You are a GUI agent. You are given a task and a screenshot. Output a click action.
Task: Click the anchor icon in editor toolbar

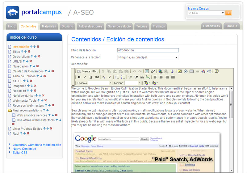click(172, 71)
